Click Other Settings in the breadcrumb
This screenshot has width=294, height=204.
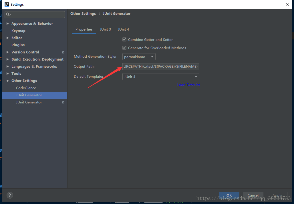tap(83, 14)
